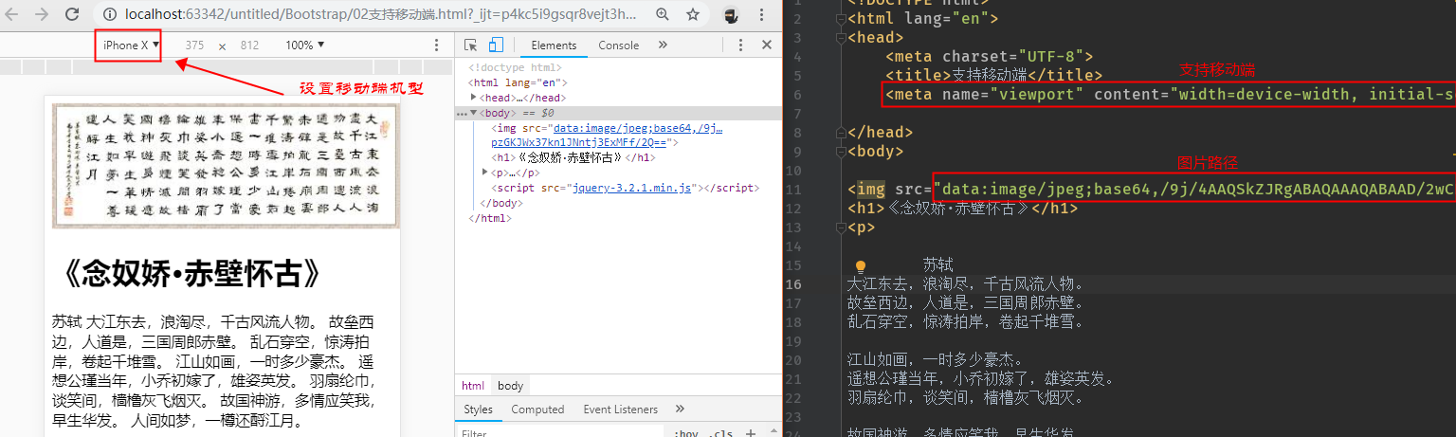Screen dimensions: 1456x437
Task: Fold the body tag in editor gutter
Action: coord(840,151)
